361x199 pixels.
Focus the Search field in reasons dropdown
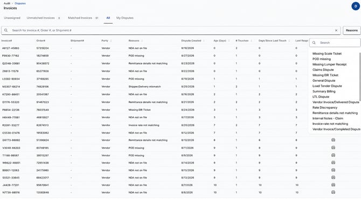tap(335, 42)
